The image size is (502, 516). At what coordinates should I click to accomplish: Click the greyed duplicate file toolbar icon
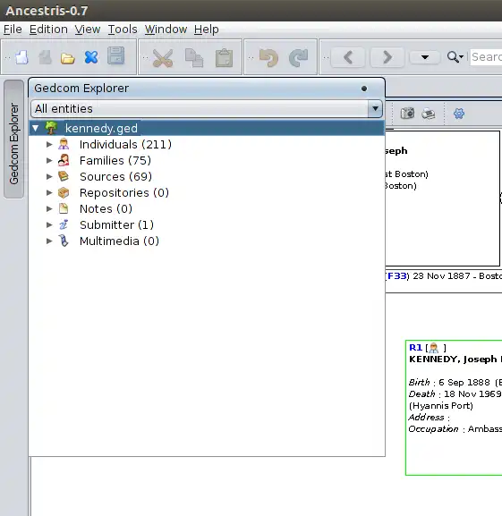tap(45, 57)
